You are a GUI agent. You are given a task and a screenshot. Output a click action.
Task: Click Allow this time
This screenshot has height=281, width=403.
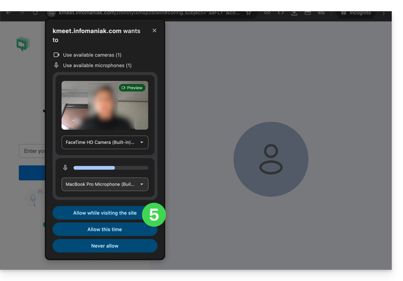tap(105, 229)
